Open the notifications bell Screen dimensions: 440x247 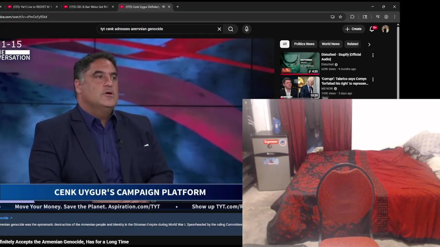372,29
